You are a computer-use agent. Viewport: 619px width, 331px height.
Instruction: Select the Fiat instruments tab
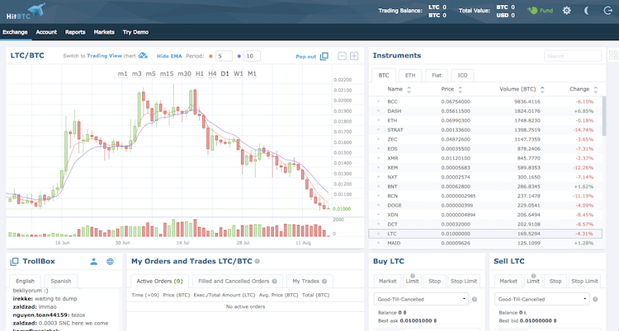pyautogui.click(x=437, y=75)
